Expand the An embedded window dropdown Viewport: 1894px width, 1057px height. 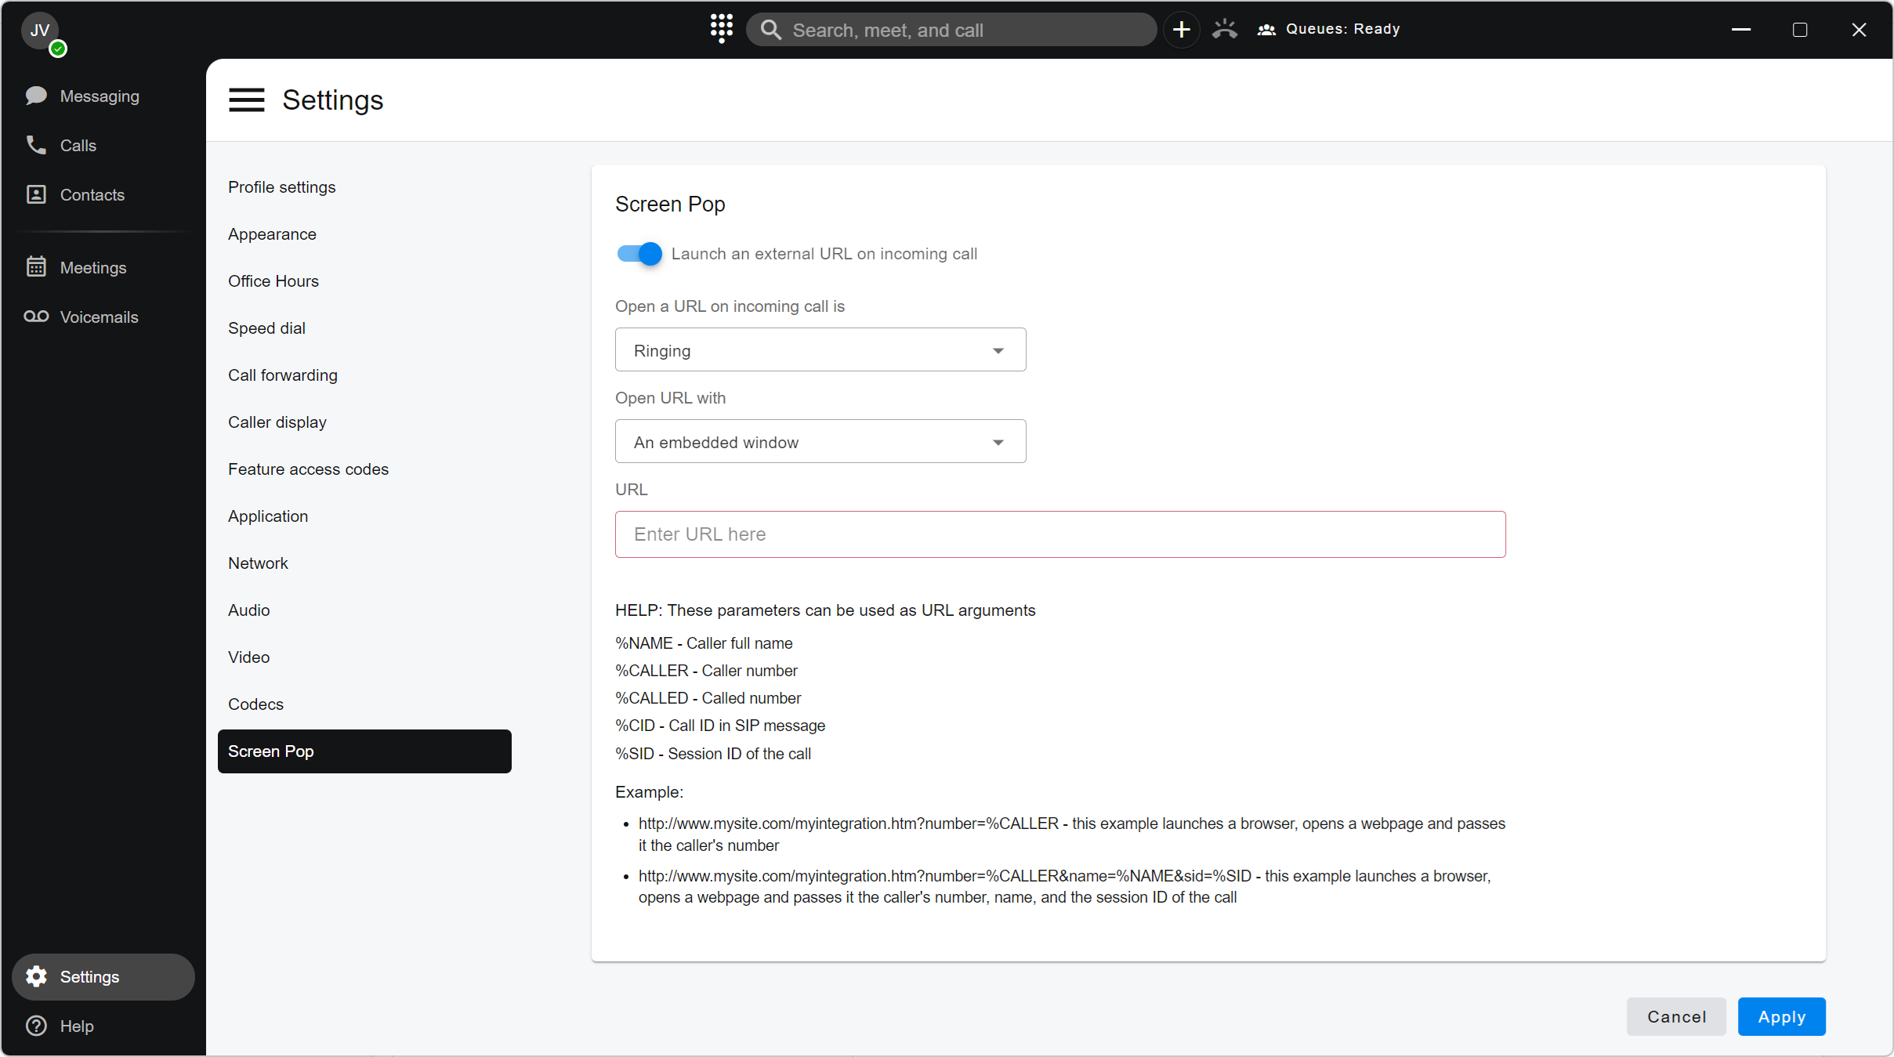point(820,442)
